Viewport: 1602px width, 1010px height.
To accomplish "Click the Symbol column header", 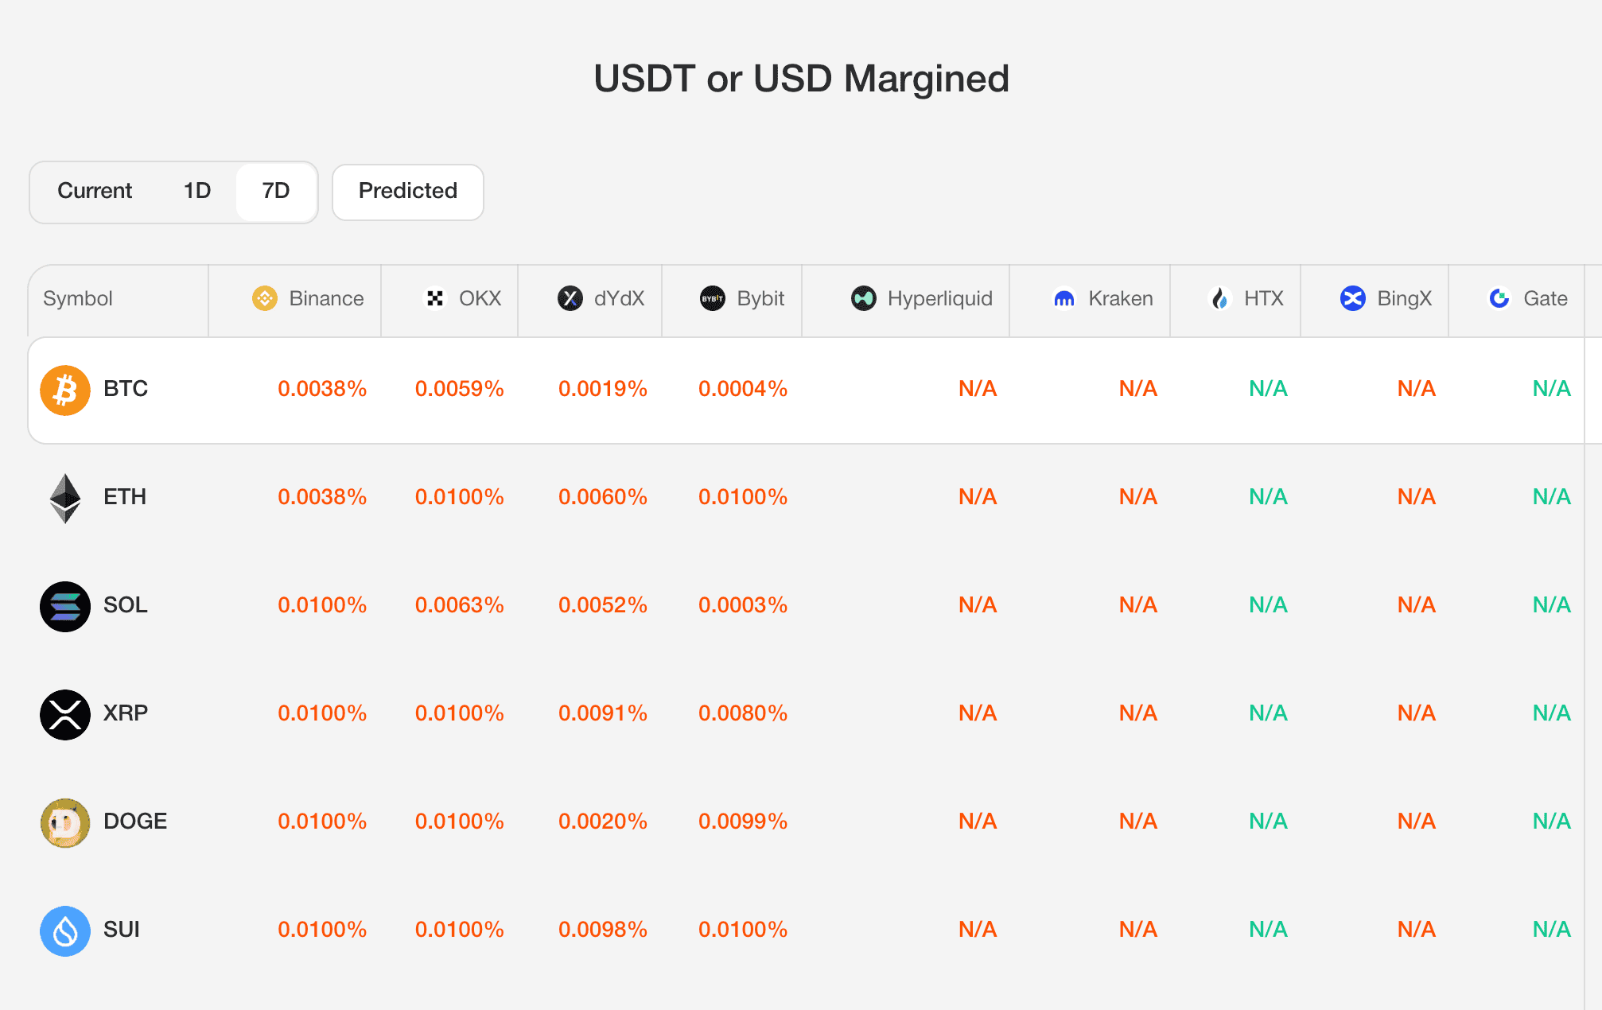I will pyautogui.click(x=78, y=299).
